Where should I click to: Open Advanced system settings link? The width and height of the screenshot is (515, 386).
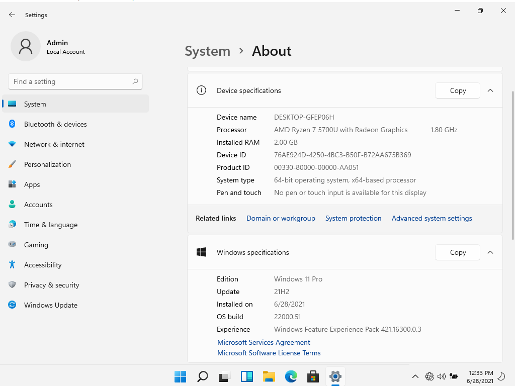[x=432, y=218]
